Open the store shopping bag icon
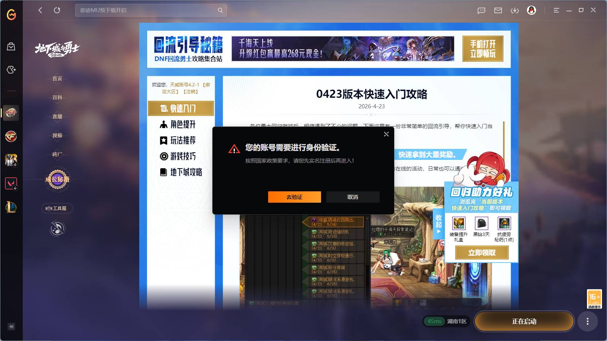The width and height of the screenshot is (607, 341). [11, 46]
